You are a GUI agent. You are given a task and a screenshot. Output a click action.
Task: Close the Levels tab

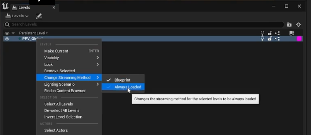[54, 8]
